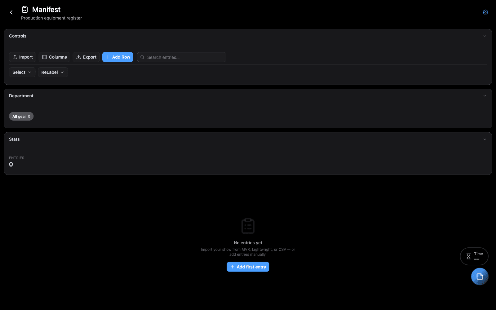
Task: Click the Import button
Action: [23, 57]
